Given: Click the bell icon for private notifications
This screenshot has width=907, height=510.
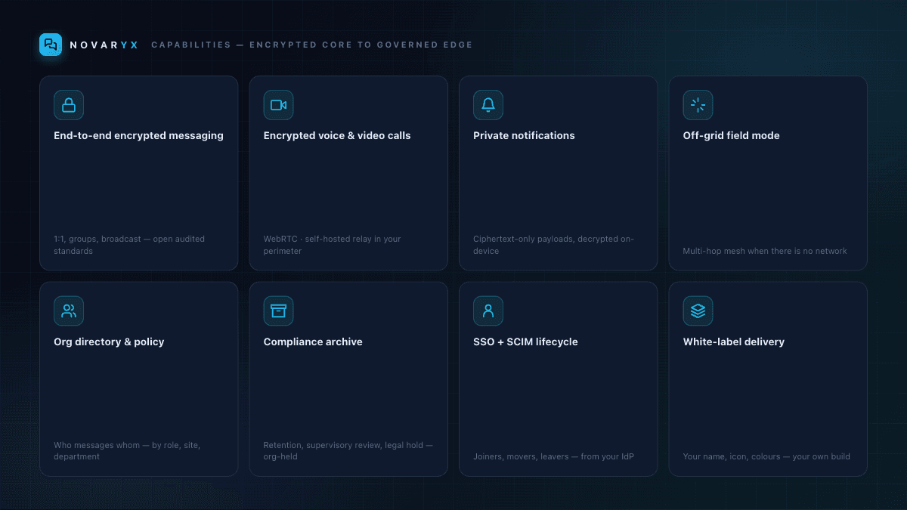Looking at the screenshot, I should point(488,105).
